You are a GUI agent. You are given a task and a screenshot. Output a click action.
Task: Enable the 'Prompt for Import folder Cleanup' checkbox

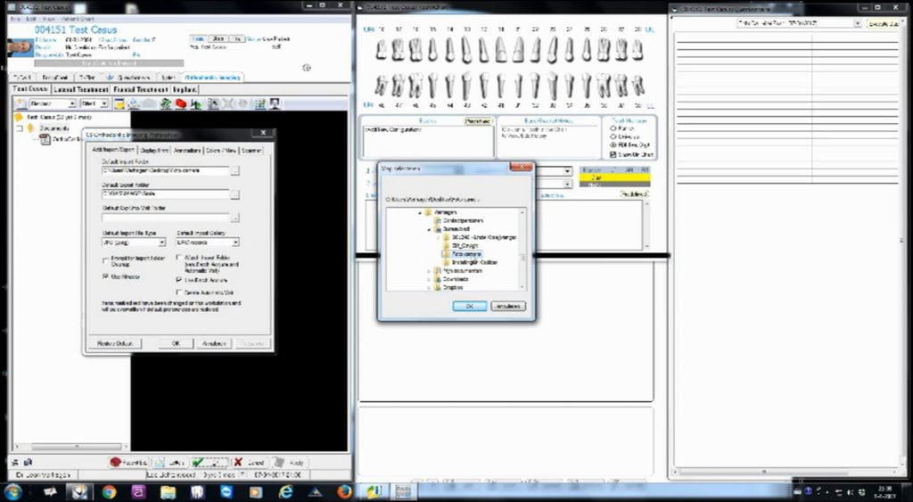pos(107,259)
